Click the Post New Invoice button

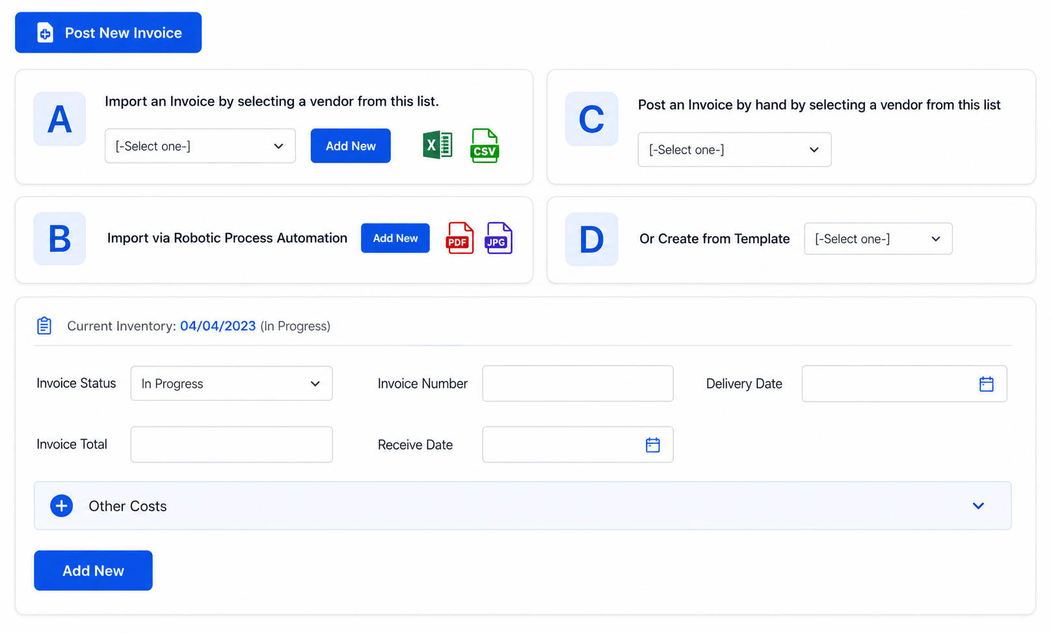pos(109,33)
